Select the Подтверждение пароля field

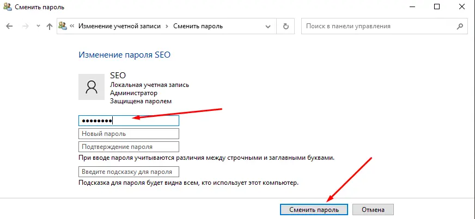pos(129,147)
